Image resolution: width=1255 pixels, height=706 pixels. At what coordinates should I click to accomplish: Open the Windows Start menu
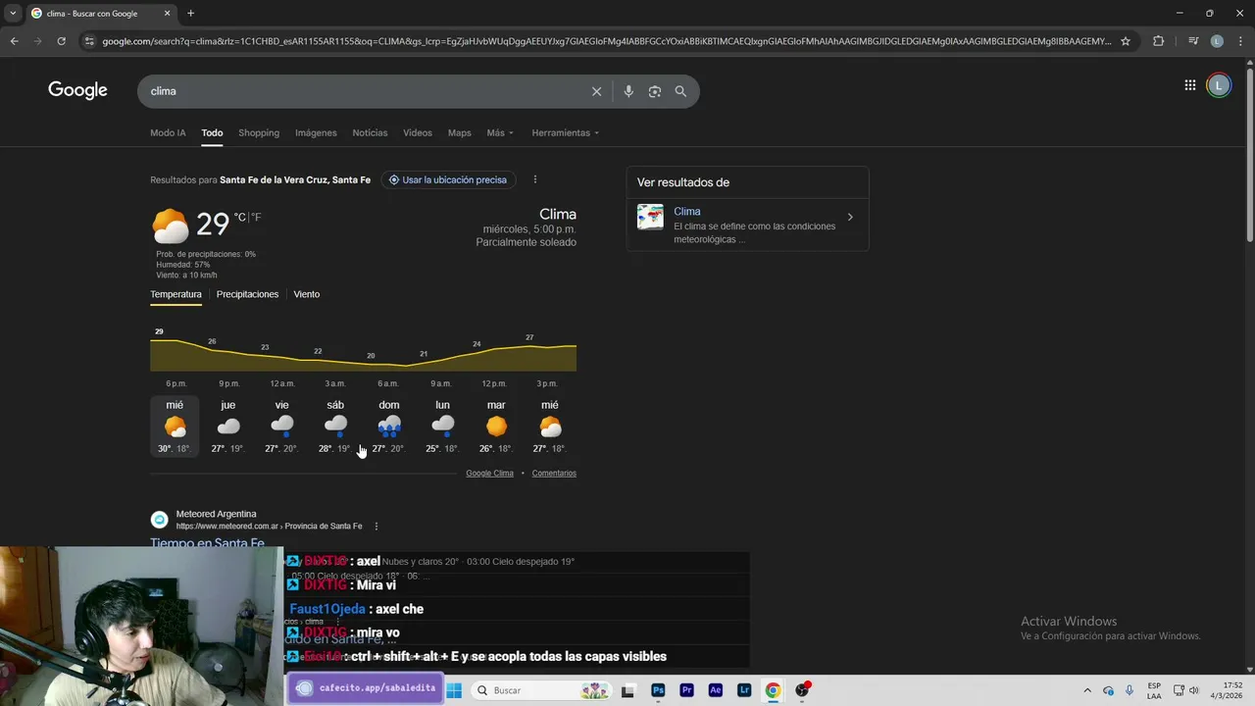pos(454,690)
